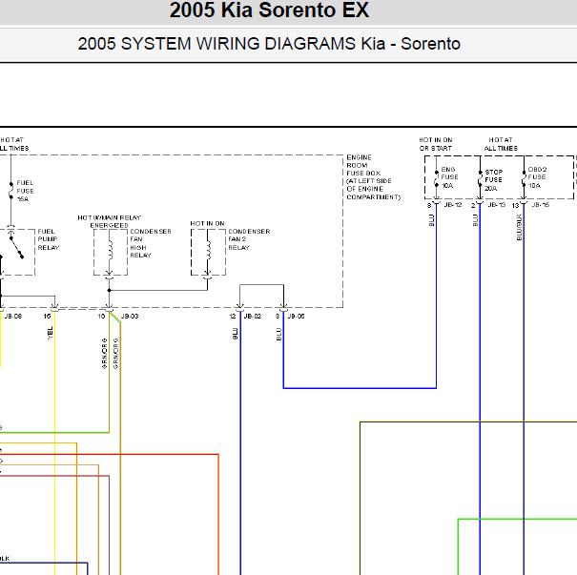This screenshot has height=575, width=577.
Task: Click connector label JB-03
Action: pyautogui.click(x=130, y=317)
